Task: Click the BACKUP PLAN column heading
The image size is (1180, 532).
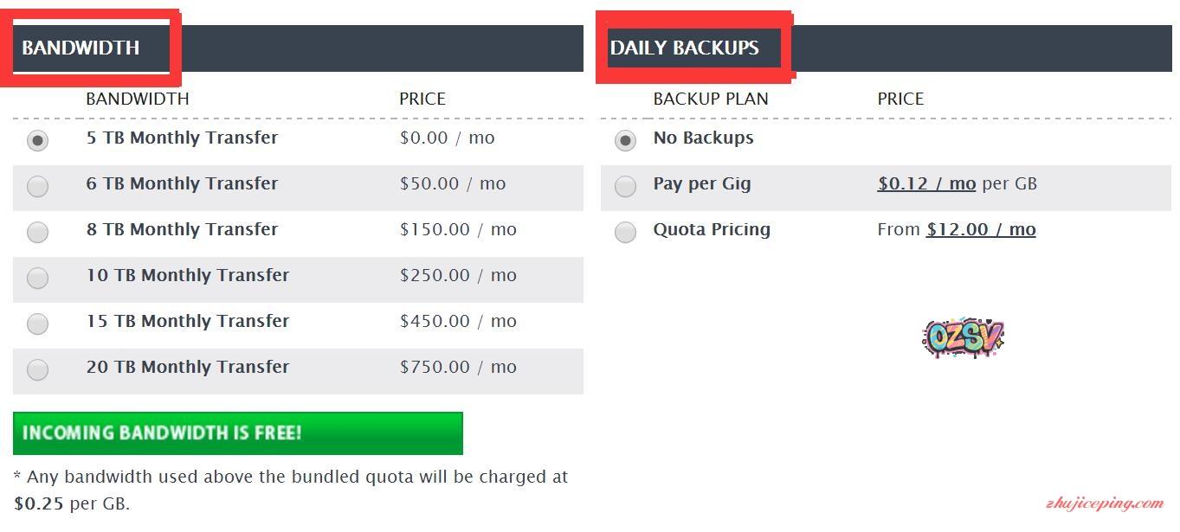Action: click(711, 99)
